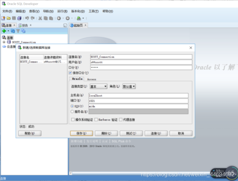Enable 操作系统验证 checkbox
Image resolution: width=238 pixels, height=181 pixels.
[x=73, y=120]
